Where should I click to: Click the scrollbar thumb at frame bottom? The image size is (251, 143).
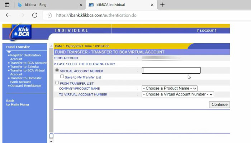[x=51, y=135]
